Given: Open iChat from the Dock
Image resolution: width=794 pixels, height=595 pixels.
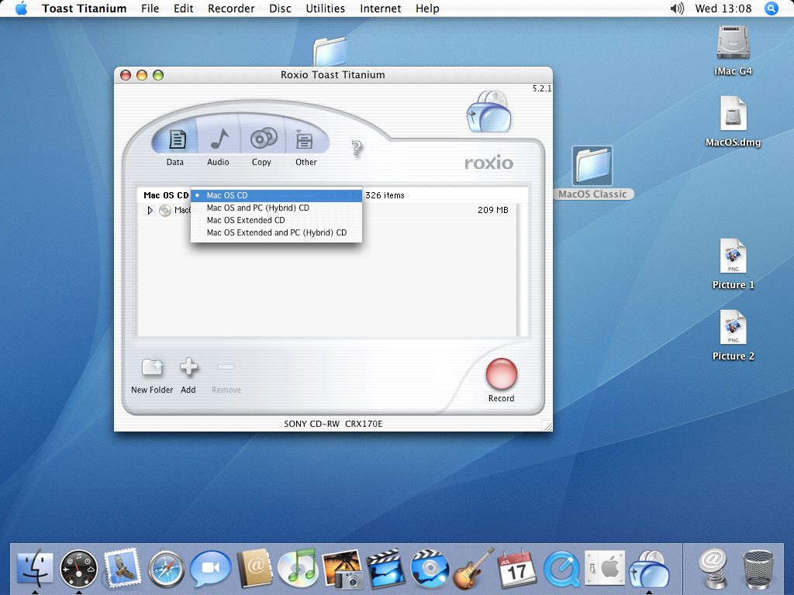Looking at the screenshot, I should pyautogui.click(x=211, y=568).
